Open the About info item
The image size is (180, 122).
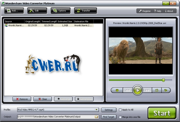[x=169, y=11]
